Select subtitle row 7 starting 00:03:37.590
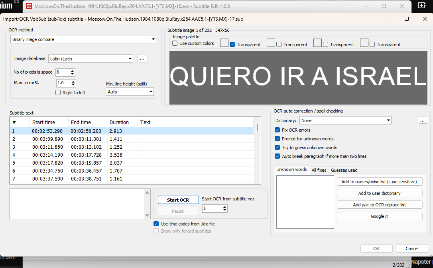Viewport: 433px width, 268px height. click(x=132, y=179)
